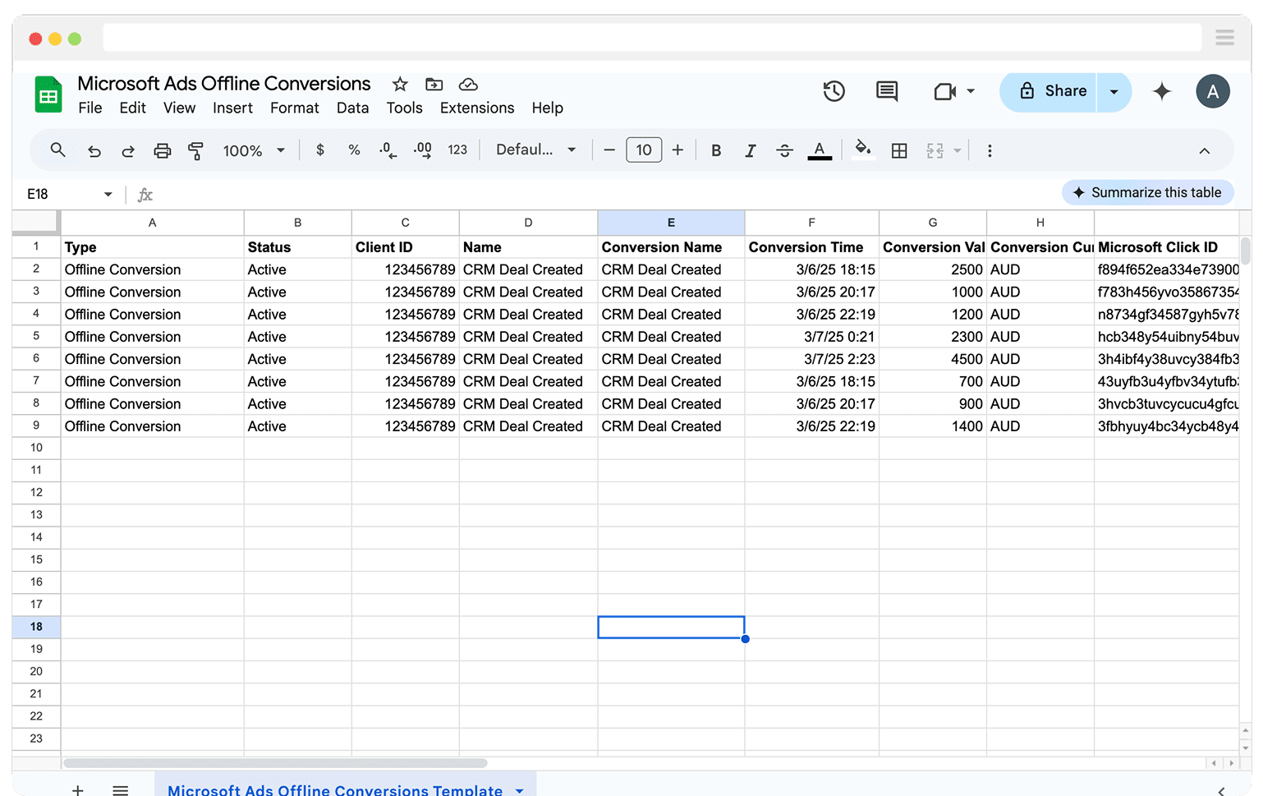The height and width of the screenshot is (796, 1263).
Task: Open more number formats 123
Action: click(x=457, y=150)
